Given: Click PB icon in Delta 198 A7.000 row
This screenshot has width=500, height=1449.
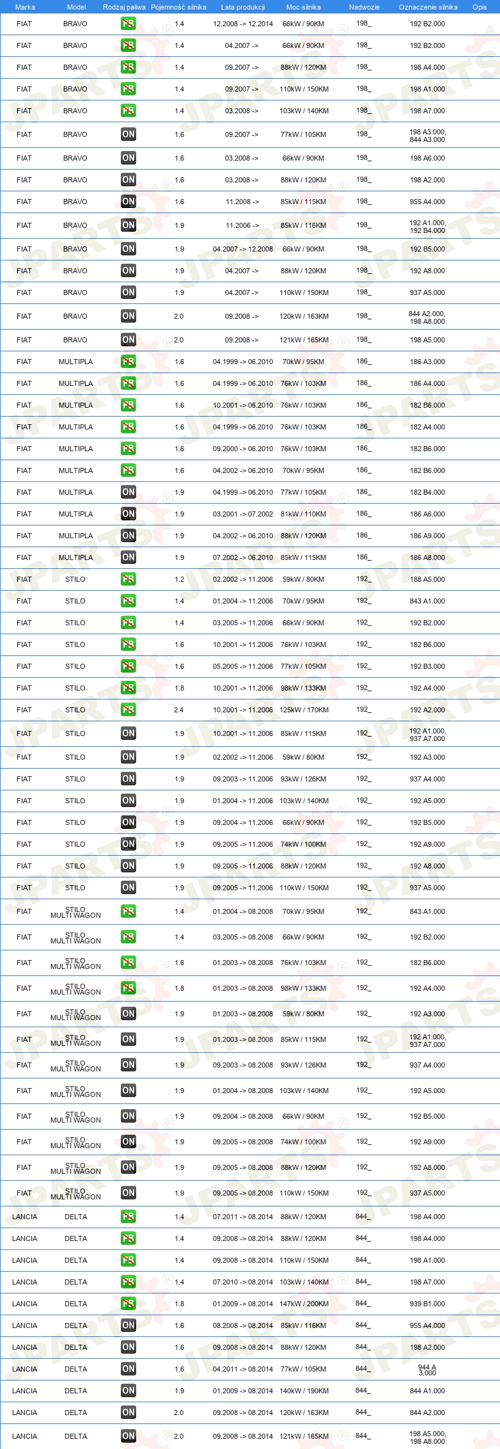Looking at the screenshot, I should click(x=128, y=1282).
